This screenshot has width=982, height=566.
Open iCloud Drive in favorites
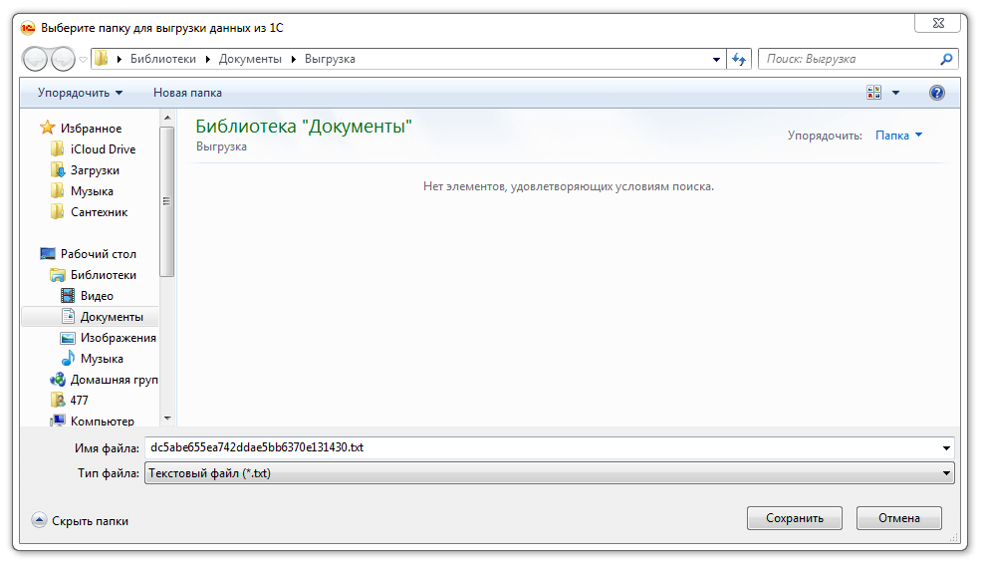coord(103,149)
